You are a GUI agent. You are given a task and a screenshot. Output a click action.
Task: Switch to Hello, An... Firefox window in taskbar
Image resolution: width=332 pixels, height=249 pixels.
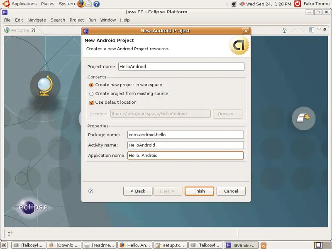[x=135, y=245]
